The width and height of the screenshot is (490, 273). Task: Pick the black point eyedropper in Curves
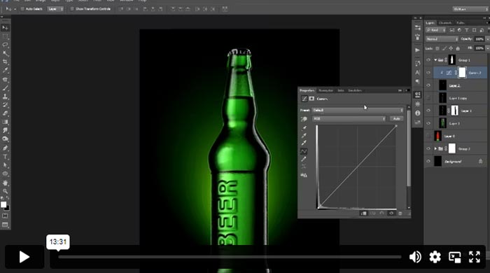[x=304, y=128]
